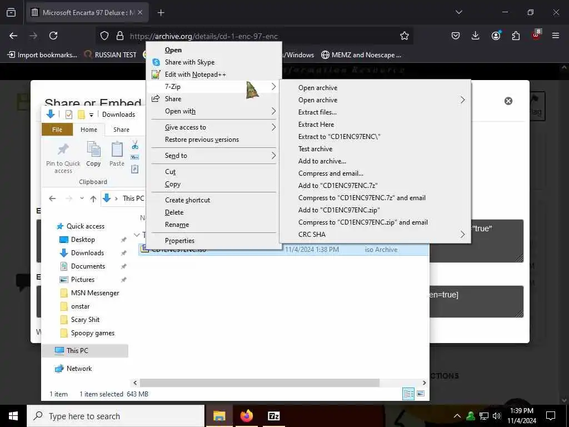Click the uBlock extension icon

tap(536, 35)
